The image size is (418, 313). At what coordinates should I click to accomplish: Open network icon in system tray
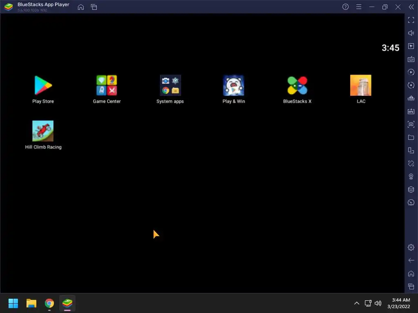tap(368, 303)
